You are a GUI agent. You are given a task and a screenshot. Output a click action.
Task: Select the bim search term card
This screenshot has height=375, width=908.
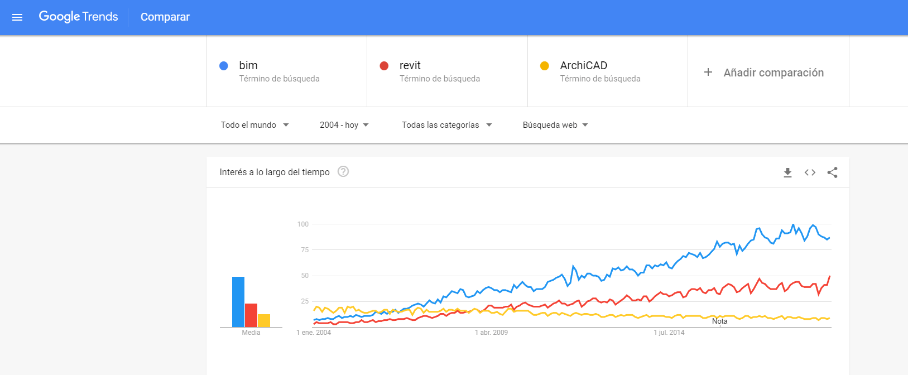pyautogui.click(x=287, y=71)
